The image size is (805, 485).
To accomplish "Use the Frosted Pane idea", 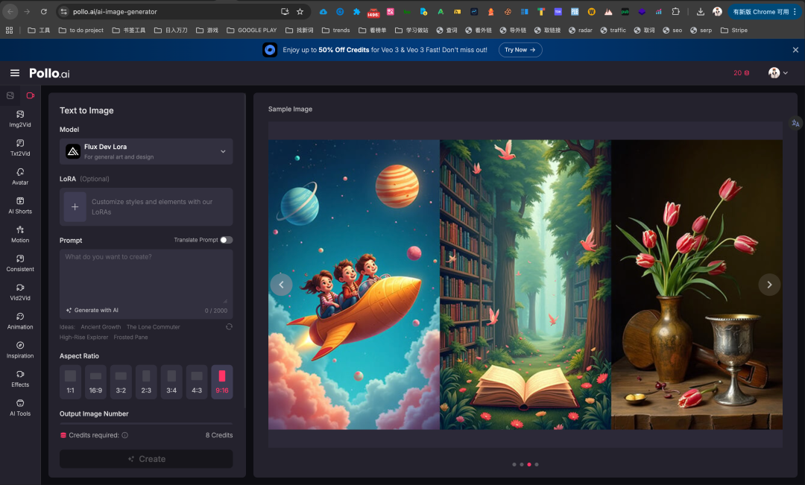I will 130,337.
